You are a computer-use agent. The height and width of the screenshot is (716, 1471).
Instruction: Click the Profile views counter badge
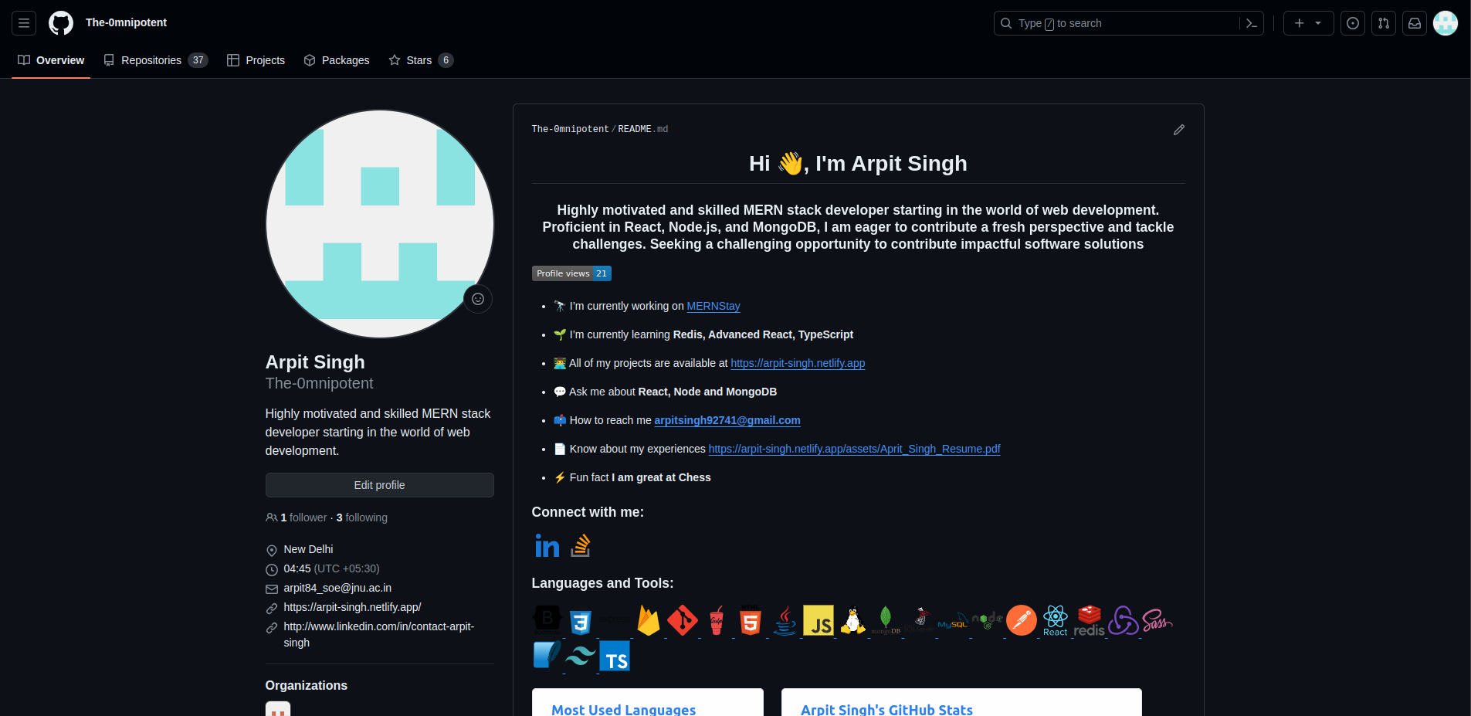click(x=571, y=273)
